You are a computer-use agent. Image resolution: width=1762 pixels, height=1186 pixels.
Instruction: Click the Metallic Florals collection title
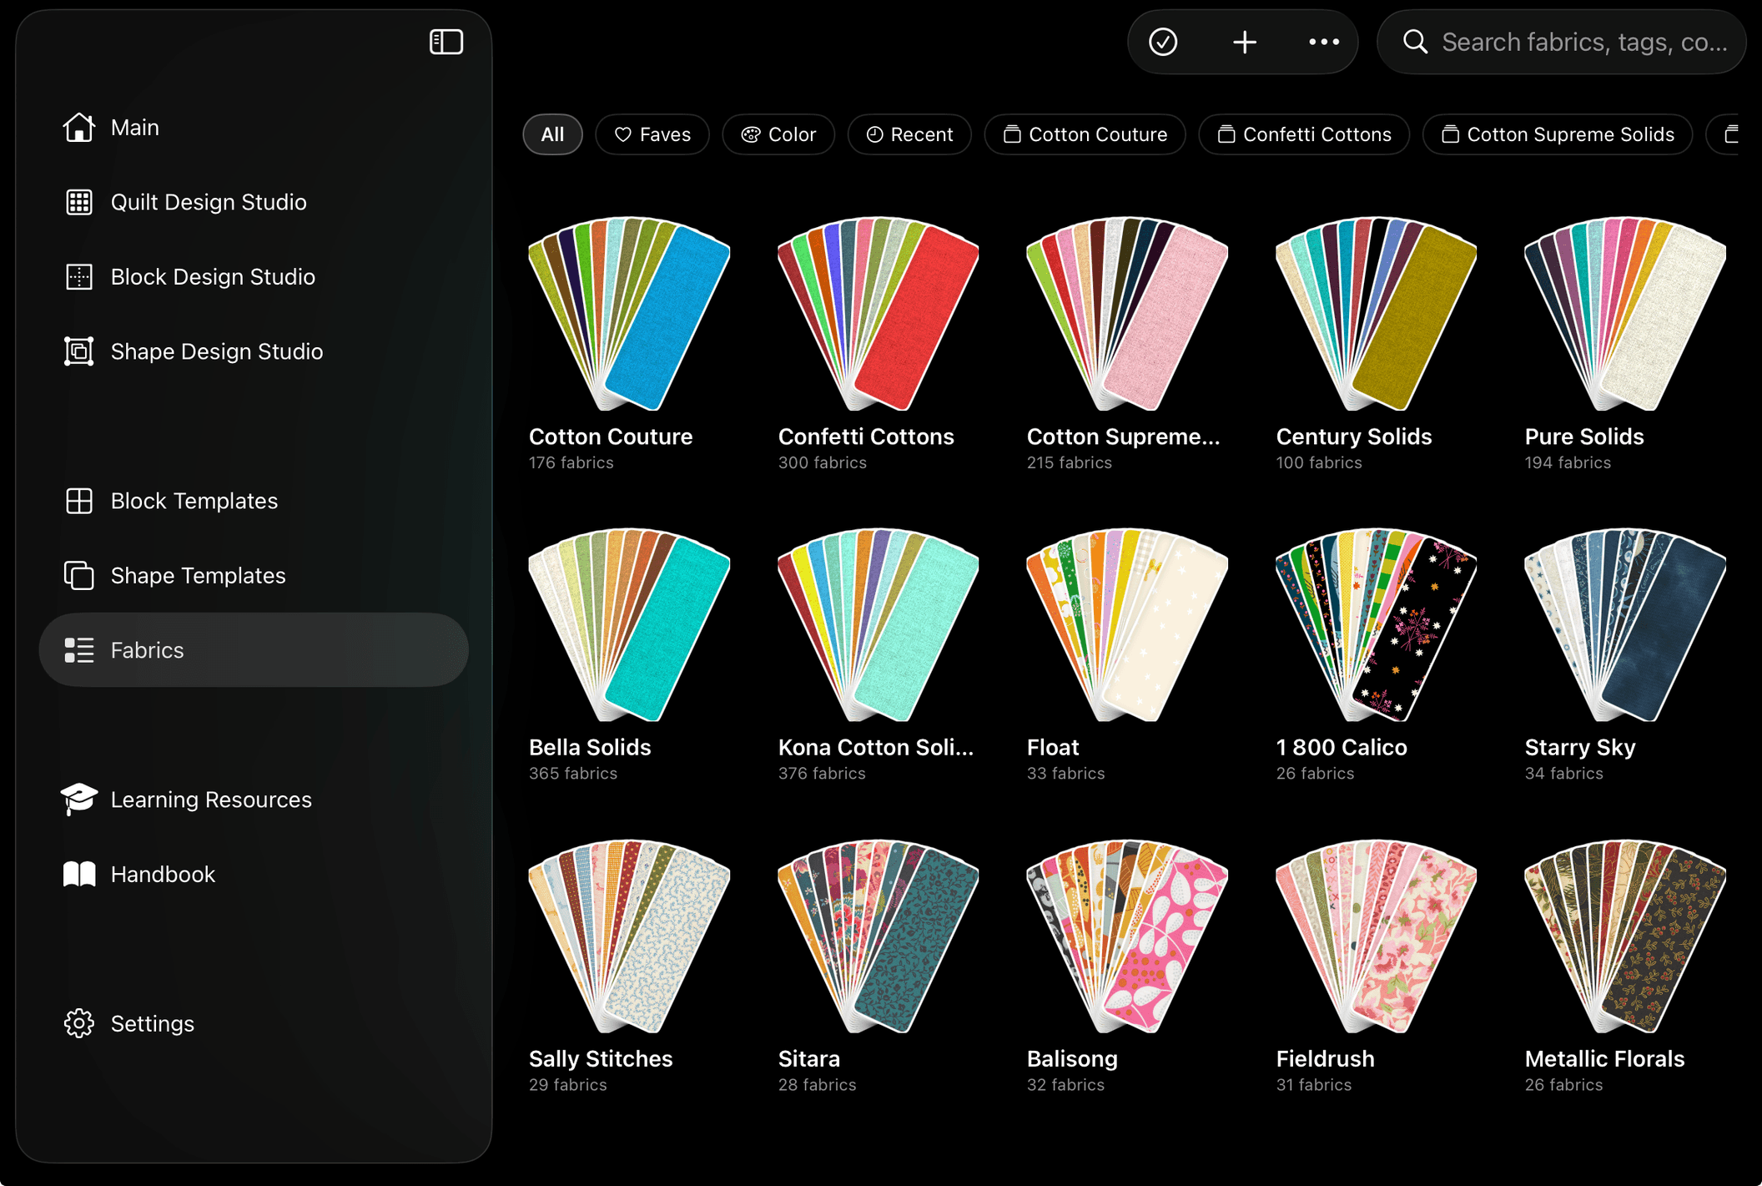click(x=1604, y=1058)
